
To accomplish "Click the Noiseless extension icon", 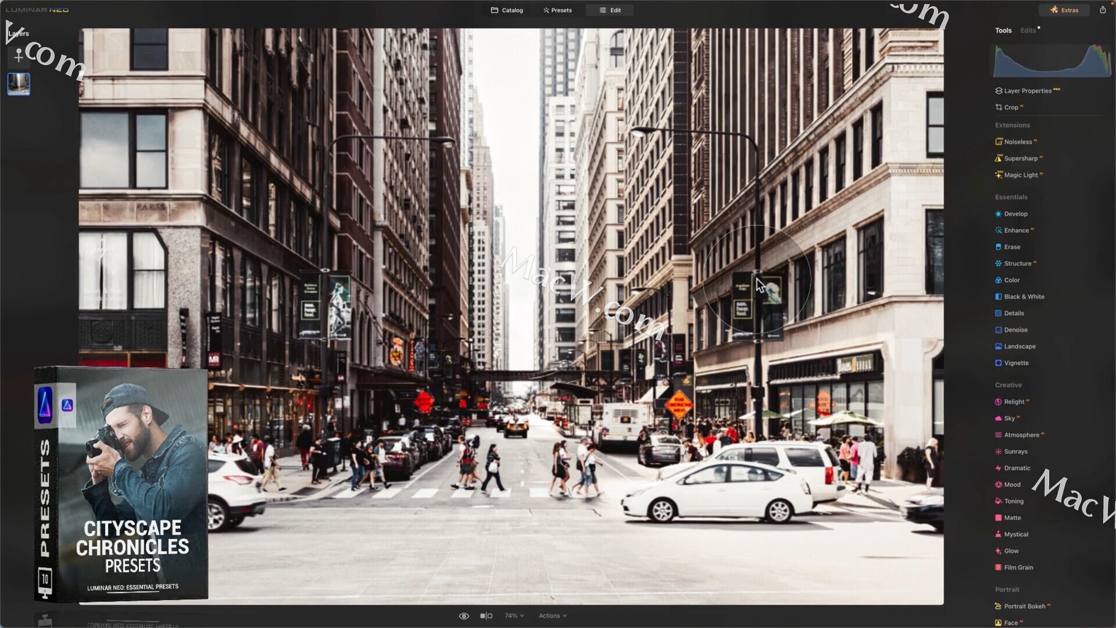I will click(x=999, y=141).
